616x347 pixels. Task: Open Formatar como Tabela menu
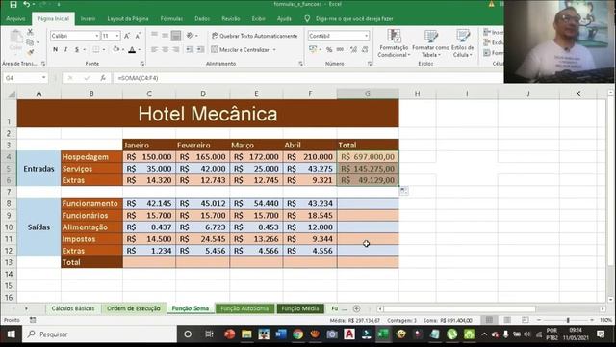[x=430, y=43]
